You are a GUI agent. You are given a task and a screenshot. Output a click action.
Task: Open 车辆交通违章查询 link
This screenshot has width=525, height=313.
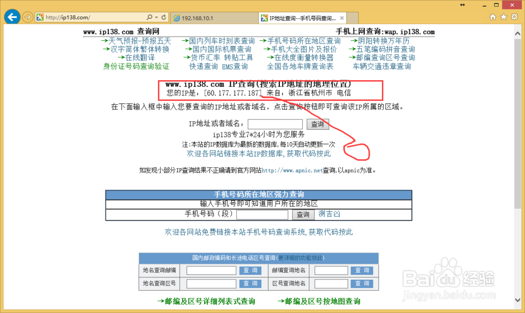pyautogui.click(x=382, y=66)
